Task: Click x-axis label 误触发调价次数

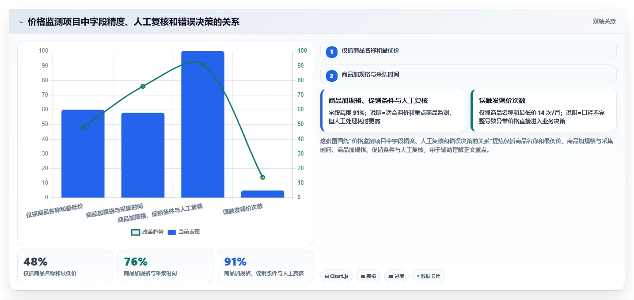Action: (x=243, y=209)
